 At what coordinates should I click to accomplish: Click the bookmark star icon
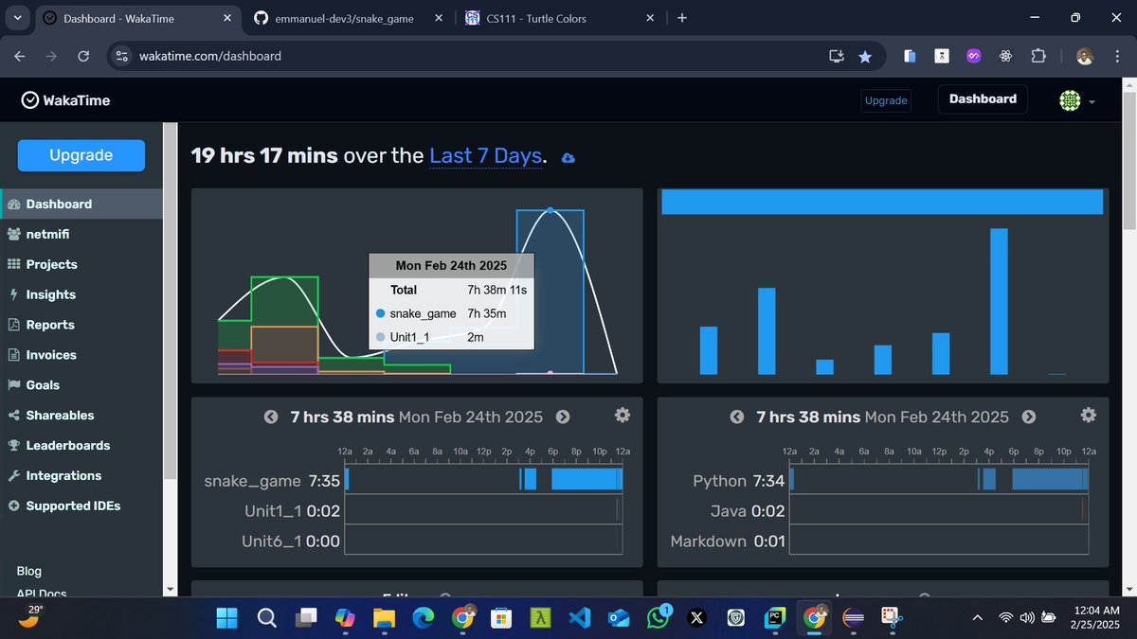865,56
